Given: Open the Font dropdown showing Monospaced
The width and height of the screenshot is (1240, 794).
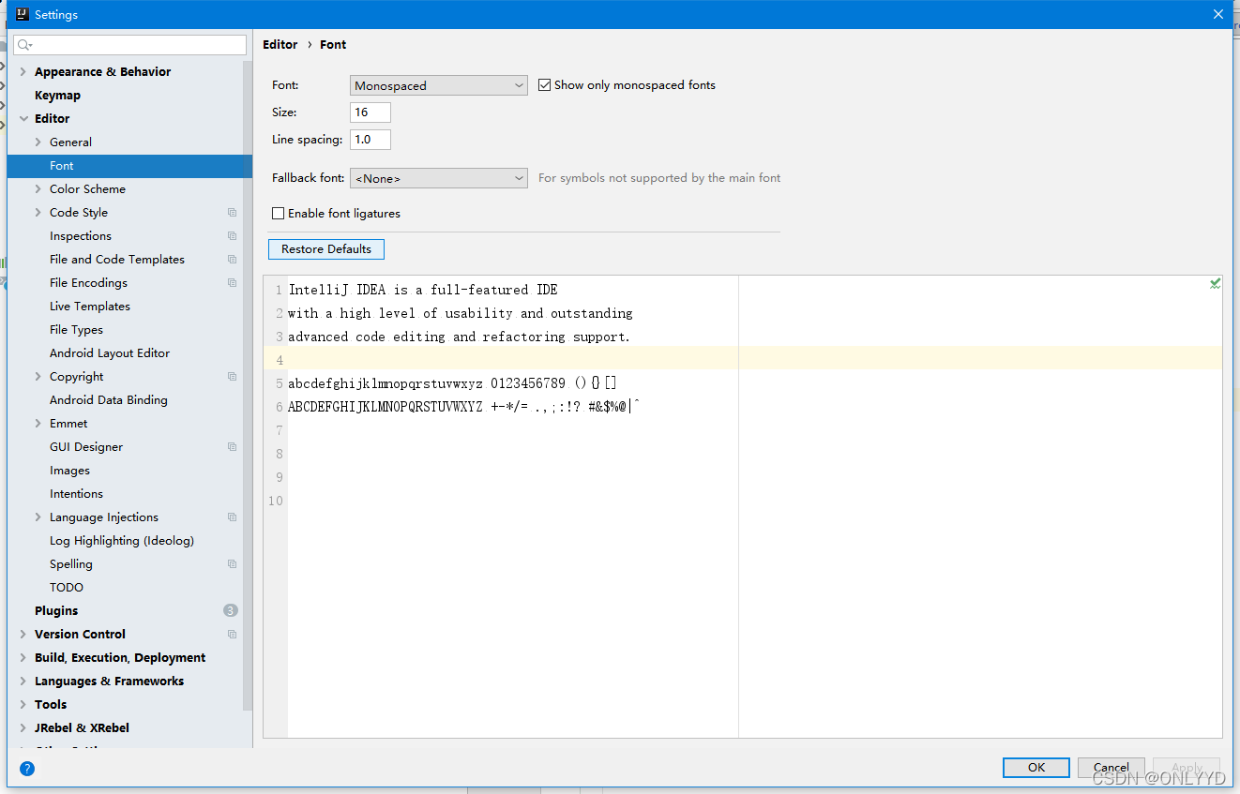Looking at the screenshot, I should (438, 85).
